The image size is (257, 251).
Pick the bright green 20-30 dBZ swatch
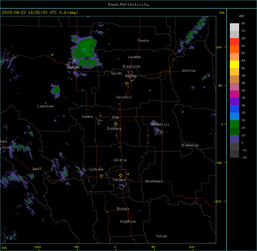tap(234, 124)
